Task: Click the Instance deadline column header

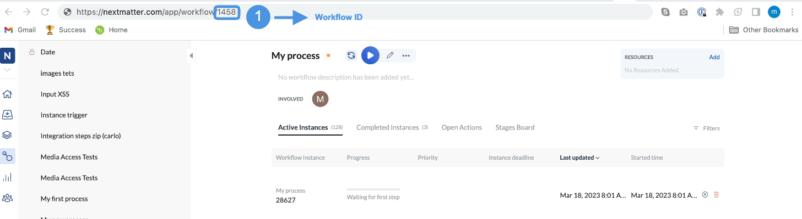Action: coord(511,158)
